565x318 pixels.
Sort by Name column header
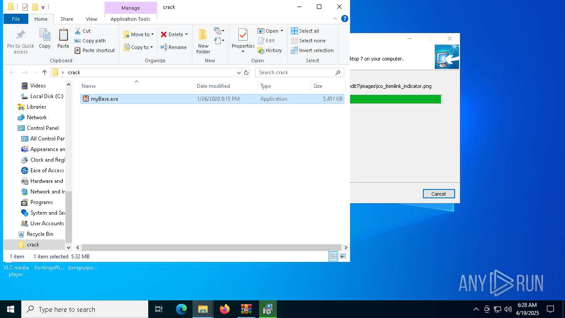[x=136, y=86]
